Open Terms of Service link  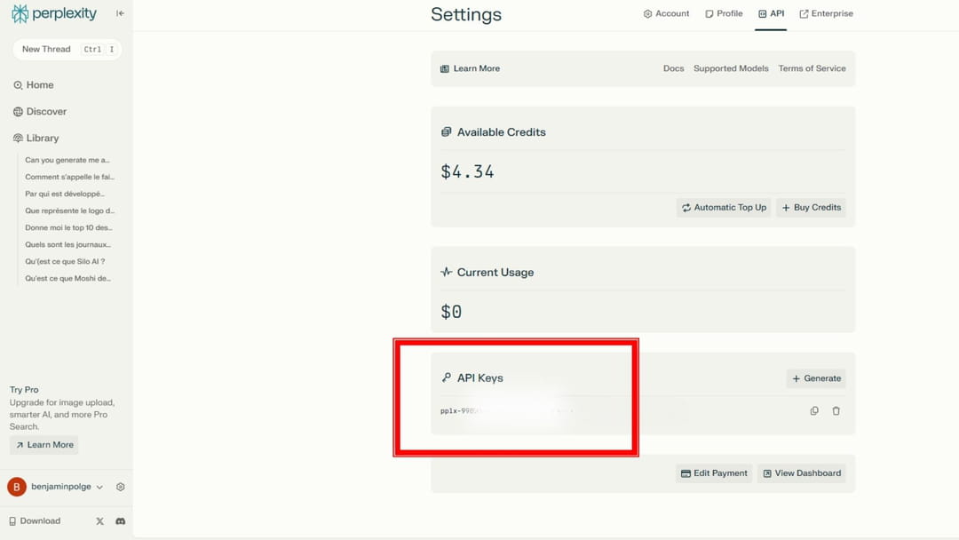click(812, 68)
